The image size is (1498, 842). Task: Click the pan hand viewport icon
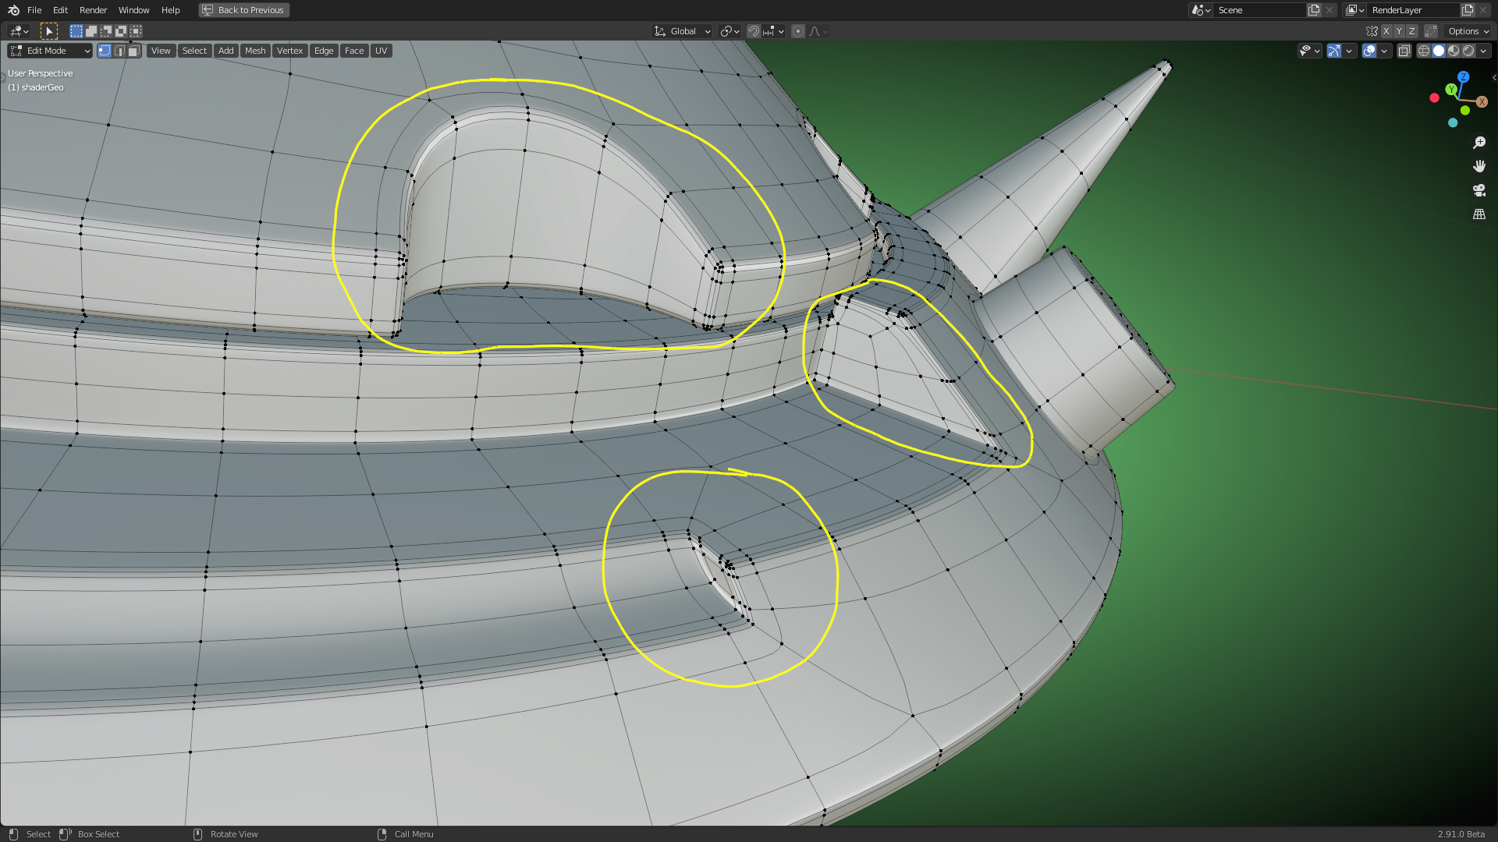[x=1478, y=166]
